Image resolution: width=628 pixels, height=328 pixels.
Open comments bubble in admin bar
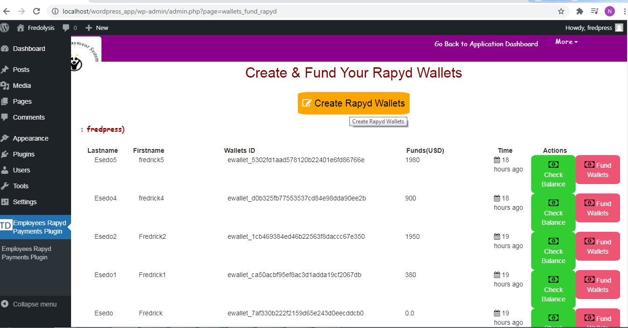(x=70, y=28)
